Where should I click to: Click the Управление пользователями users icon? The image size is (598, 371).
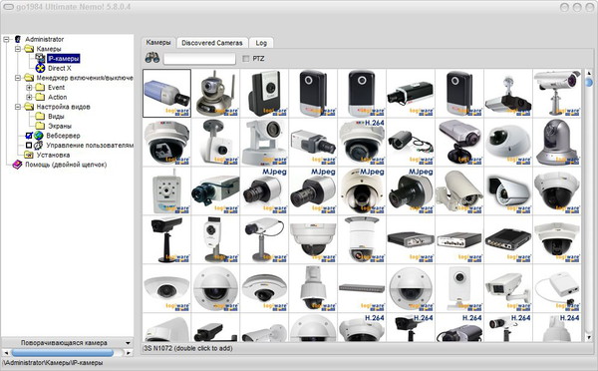pos(39,146)
